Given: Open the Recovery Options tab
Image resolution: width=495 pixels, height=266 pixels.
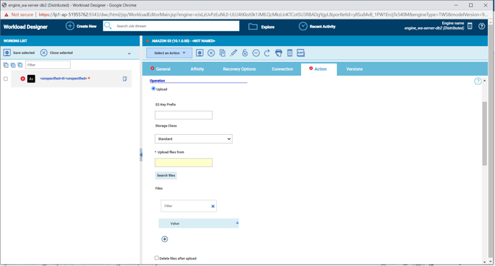Looking at the screenshot, I should click(239, 69).
